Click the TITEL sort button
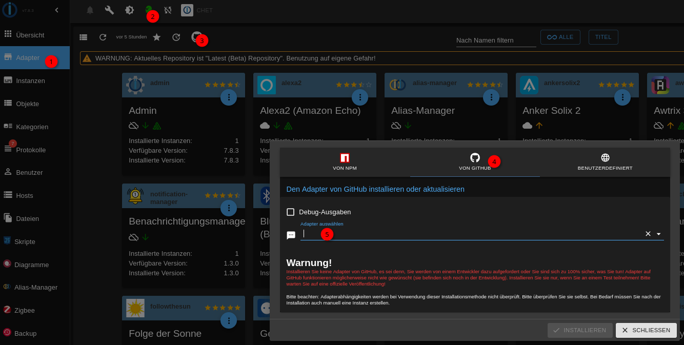Image resolution: width=684 pixels, height=345 pixels. pos(603,37)
